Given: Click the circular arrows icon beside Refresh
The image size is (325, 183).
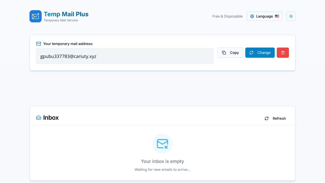Looking at the screenshot, I should [267, 118].
